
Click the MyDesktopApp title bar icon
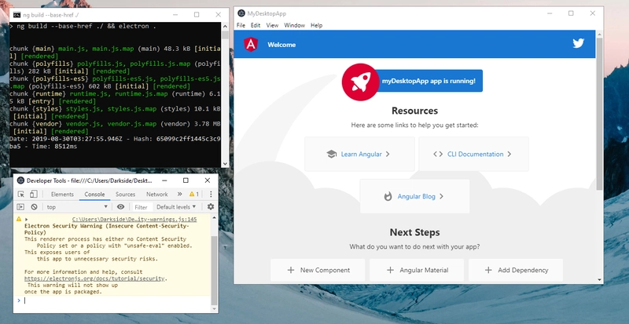(x=241, y=13)
